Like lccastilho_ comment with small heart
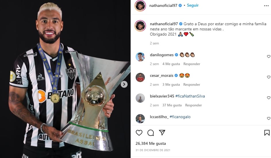 (x=269, y=118)
